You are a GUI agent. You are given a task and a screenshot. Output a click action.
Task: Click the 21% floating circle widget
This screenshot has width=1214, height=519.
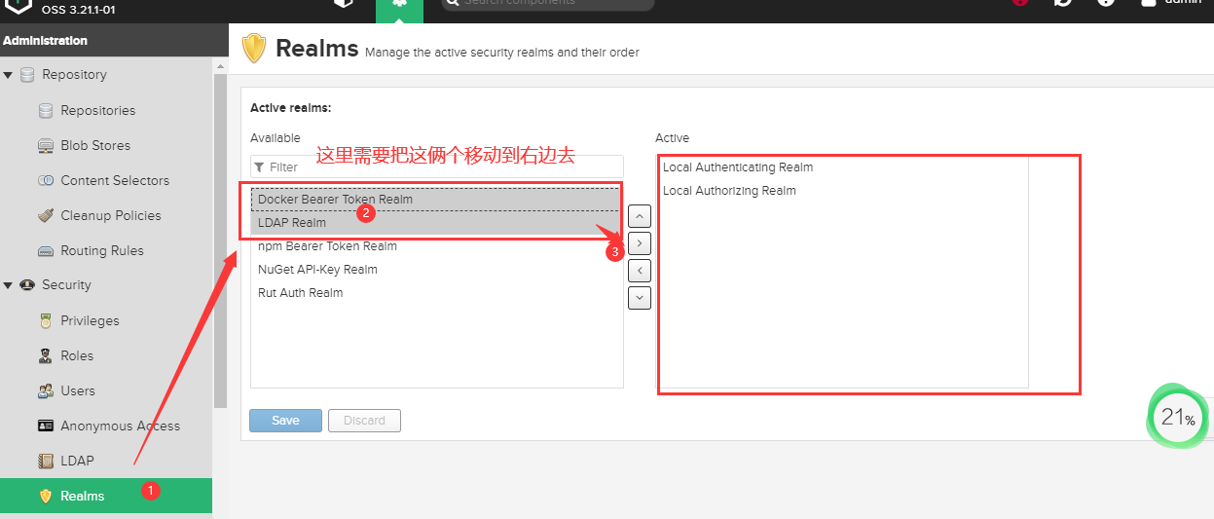tap(1178, 417)
